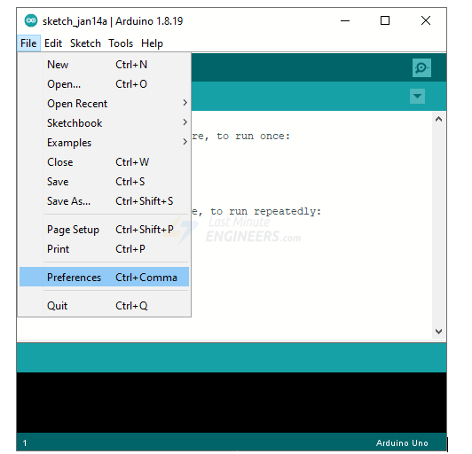
Task: Choose Close in the File menu
Action: point(104,162)
